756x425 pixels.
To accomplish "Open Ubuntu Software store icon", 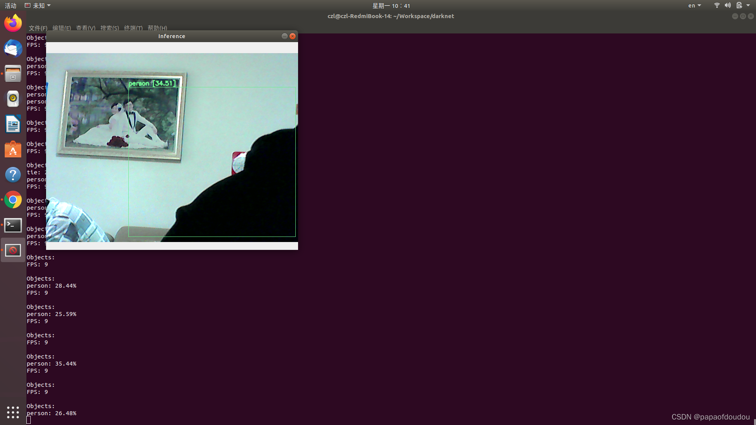I will 13,150.
